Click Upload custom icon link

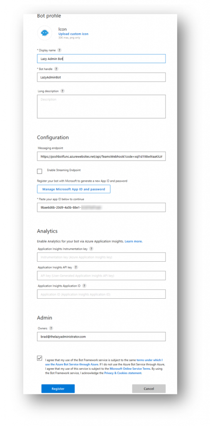(73, 34)
